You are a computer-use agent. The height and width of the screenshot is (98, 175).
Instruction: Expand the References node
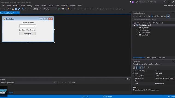[x=136, y=30]
